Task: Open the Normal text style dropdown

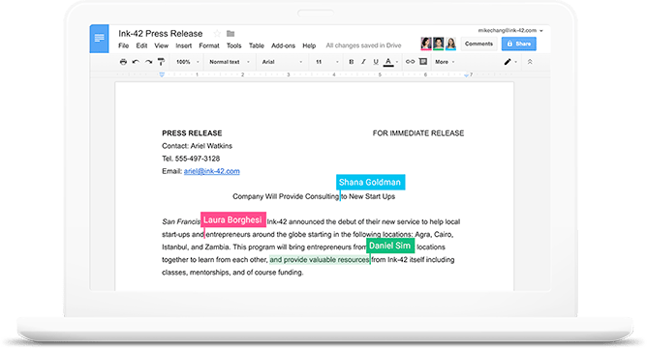Action: pos(229,62)
